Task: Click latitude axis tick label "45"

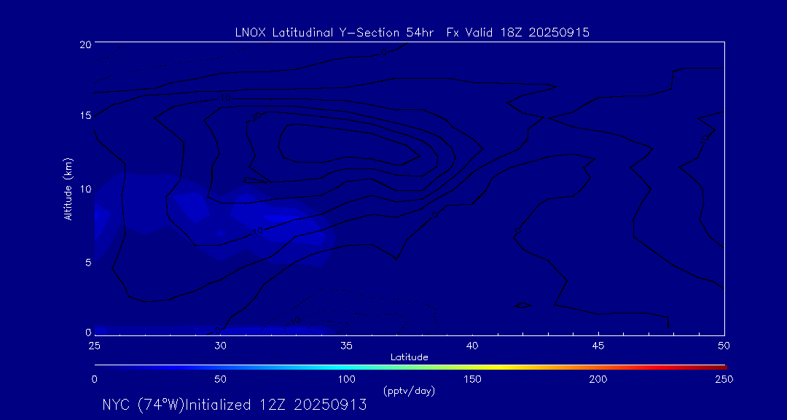Action: tap(598, 346)
